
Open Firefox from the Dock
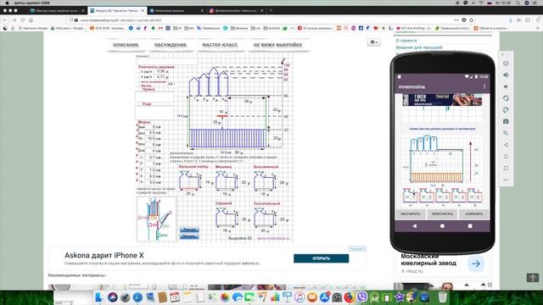coord(350,297)
